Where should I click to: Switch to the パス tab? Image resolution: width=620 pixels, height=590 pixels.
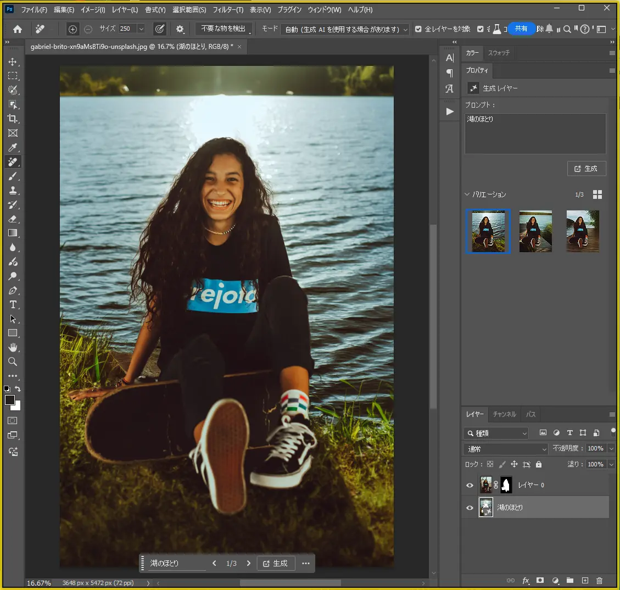(530, 414)
